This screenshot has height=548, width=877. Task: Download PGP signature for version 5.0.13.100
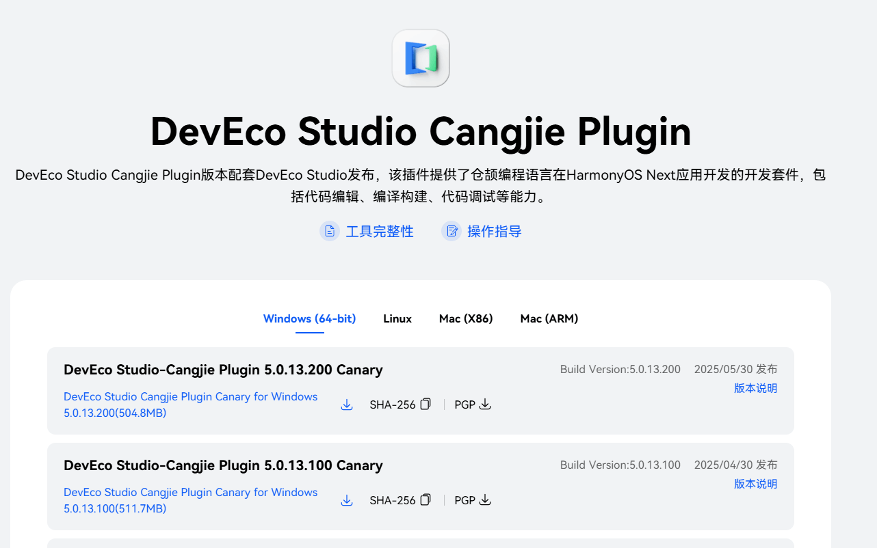tap(485, 499)
